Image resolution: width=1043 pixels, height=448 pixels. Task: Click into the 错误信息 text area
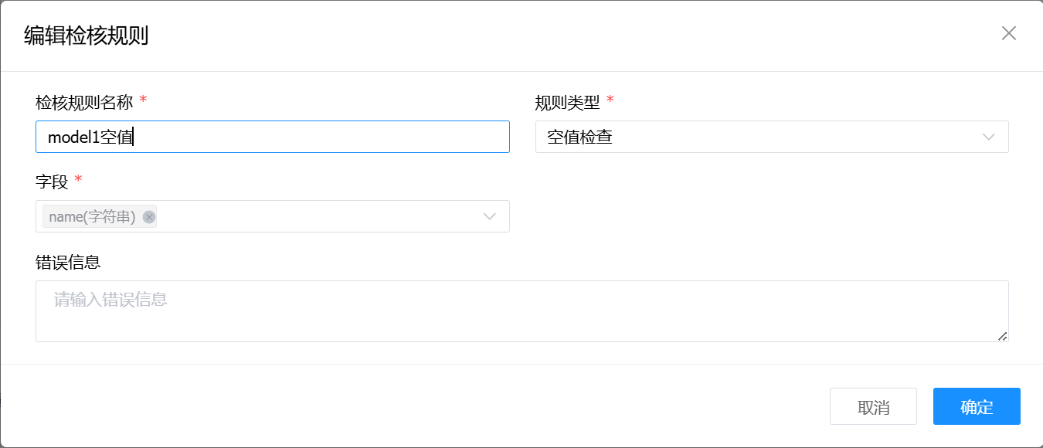click(x=521, y=311)
